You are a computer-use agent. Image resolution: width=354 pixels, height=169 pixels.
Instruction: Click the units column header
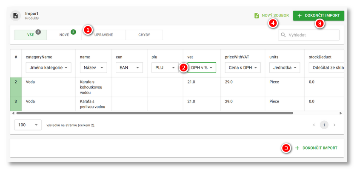pyautogui.click(x=274, y=57)
